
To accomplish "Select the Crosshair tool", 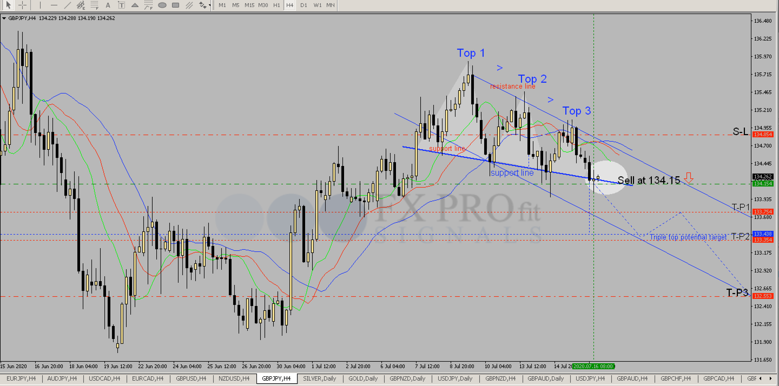I will (x=22, y=5).
